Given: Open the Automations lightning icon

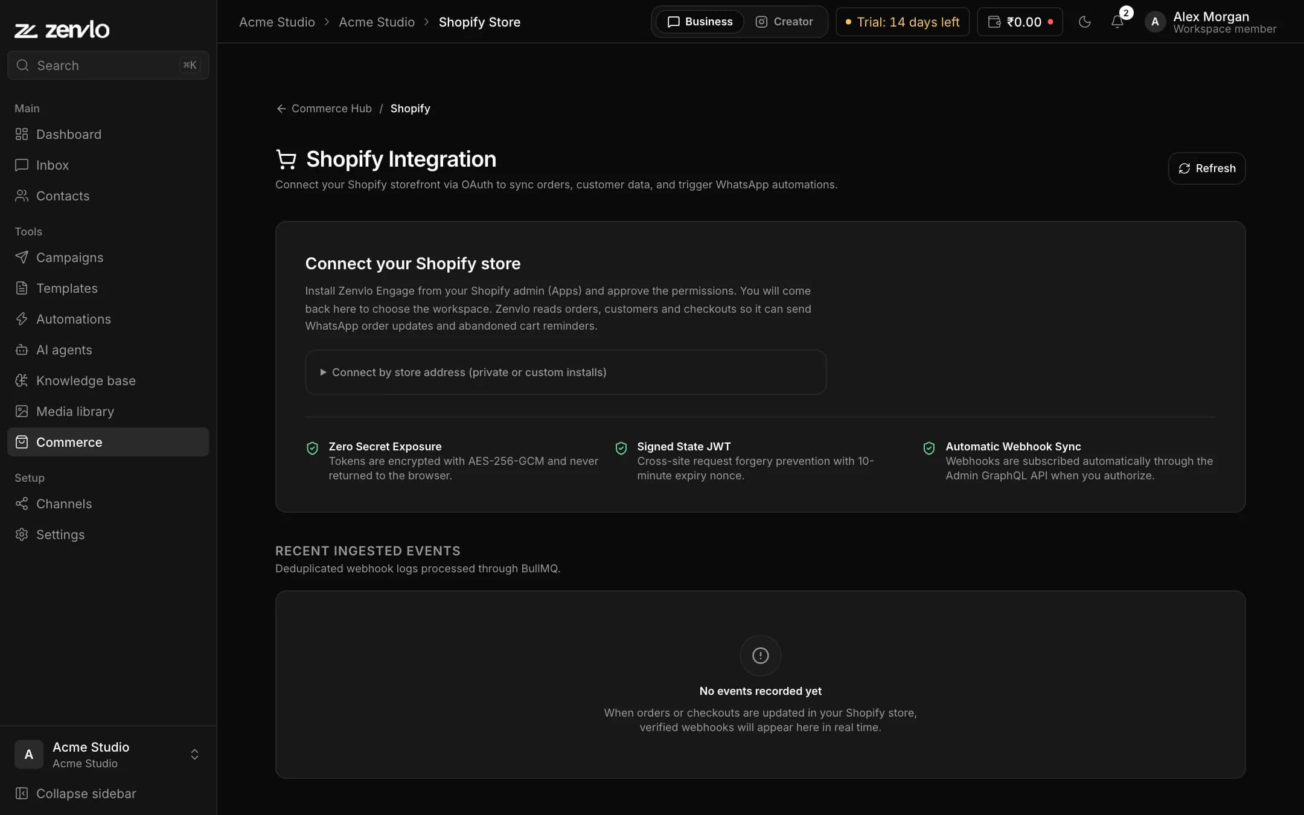Looking at the screenshot, I should click(22, 319).
